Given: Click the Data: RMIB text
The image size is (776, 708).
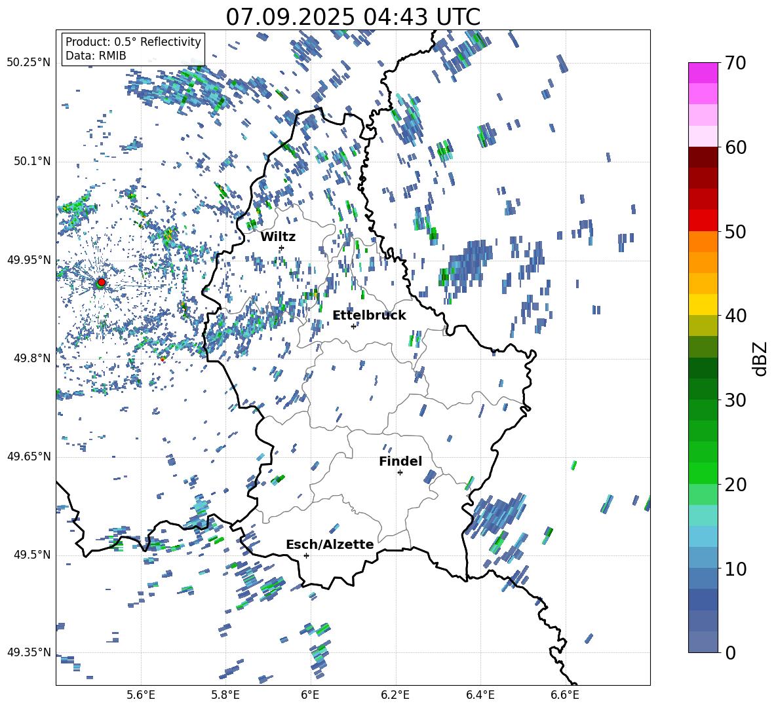Looking at the screenshot, I should (x=96, y=56).
